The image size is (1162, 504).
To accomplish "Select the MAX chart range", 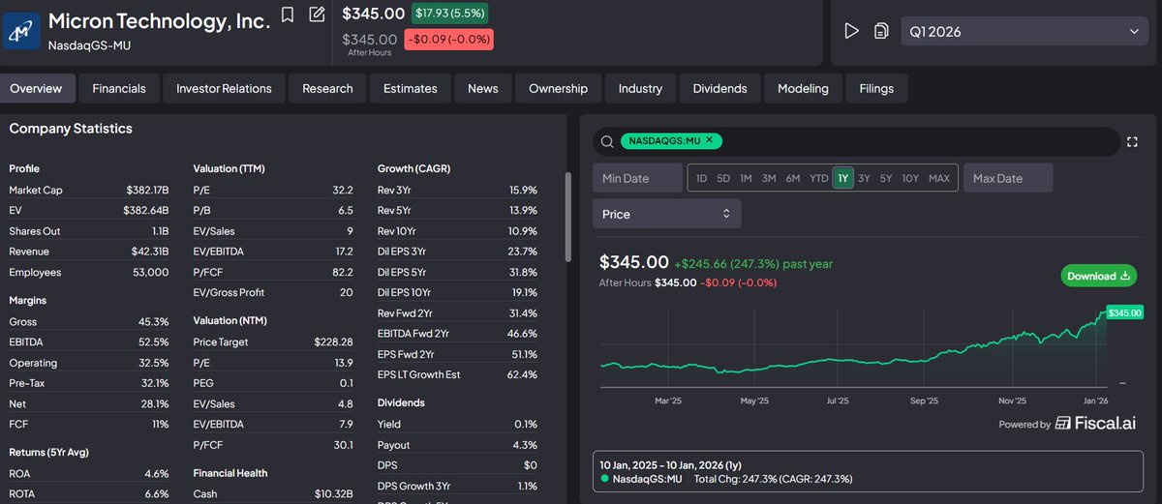I will 939,178.
